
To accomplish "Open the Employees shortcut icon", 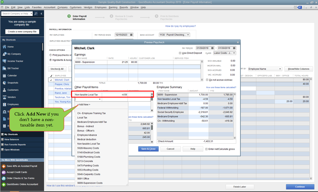I will (x=4, y=105).
